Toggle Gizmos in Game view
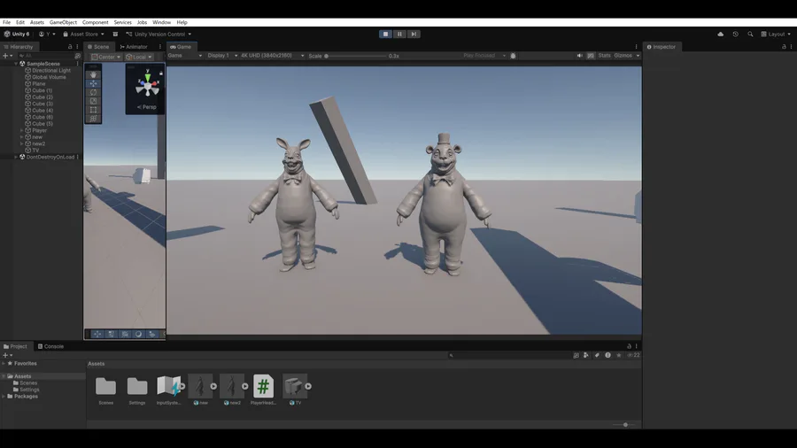 coord(623,56)
